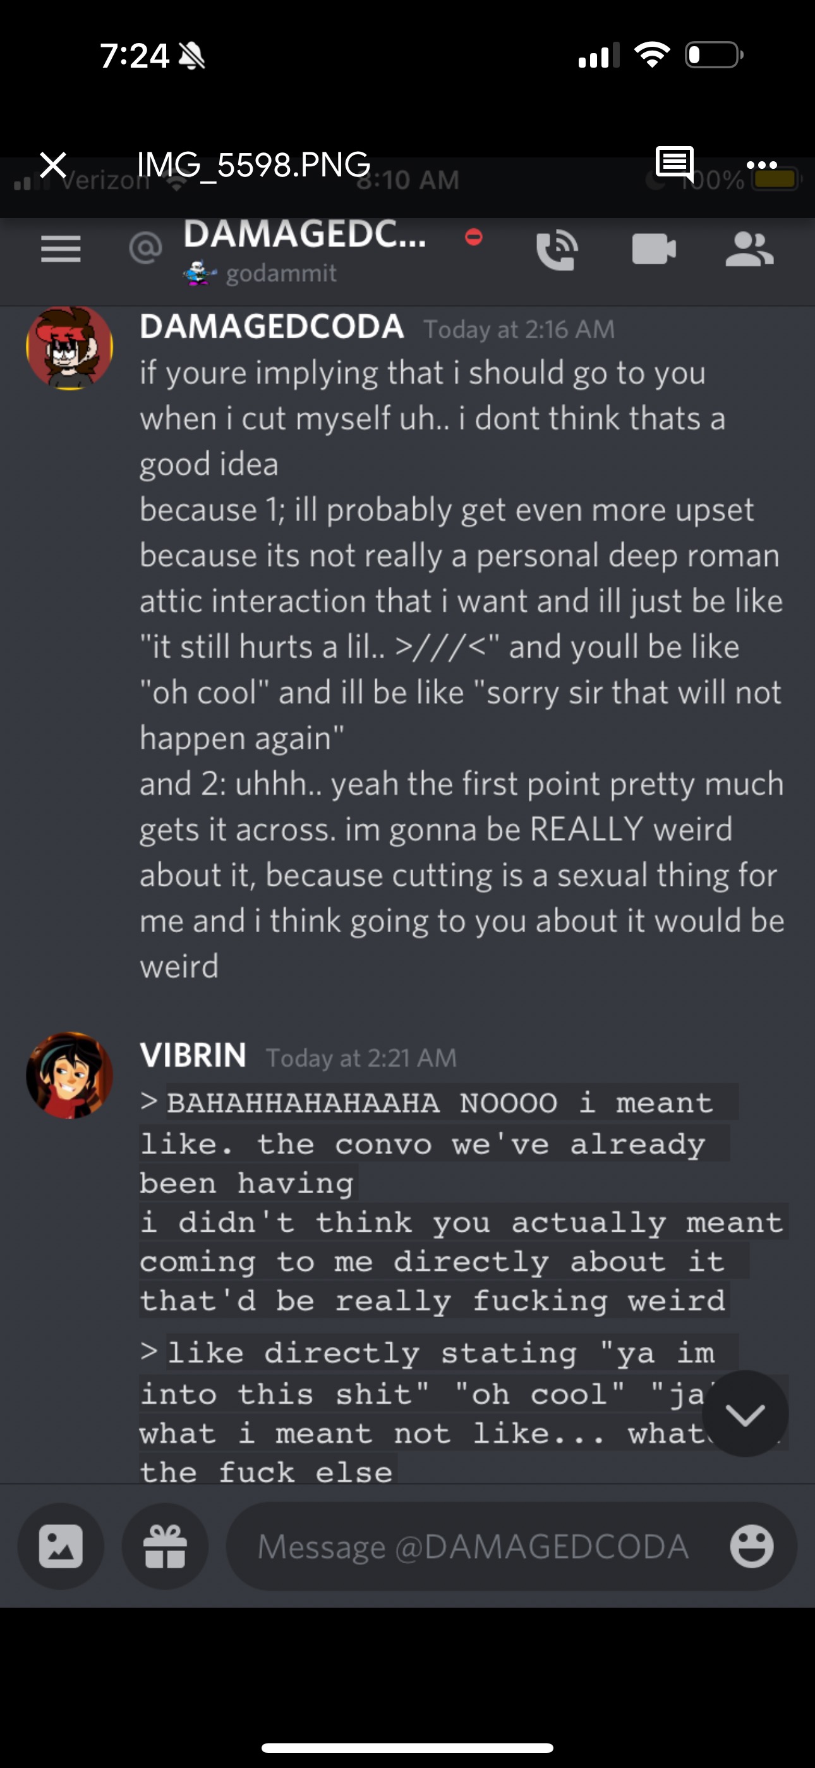Viewport: 815px width, 1768px height.
Task: Open the DAMAGEDC... channel header title
Action: tap(305, 234)
